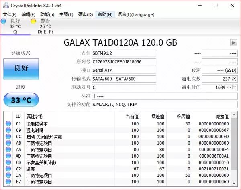Open the 主题(T) menu

[x=66, y=14]
